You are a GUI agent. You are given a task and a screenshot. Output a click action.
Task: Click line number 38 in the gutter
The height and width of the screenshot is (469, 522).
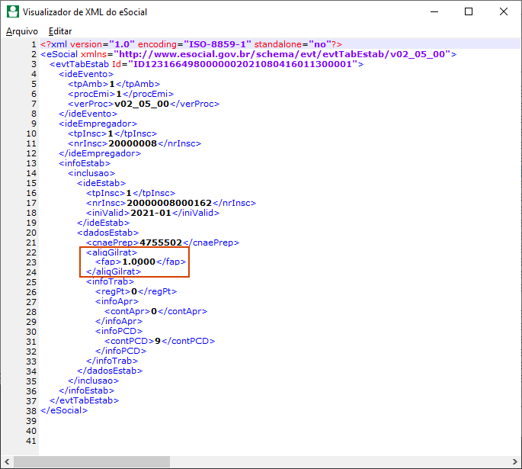tap(30, 410)
